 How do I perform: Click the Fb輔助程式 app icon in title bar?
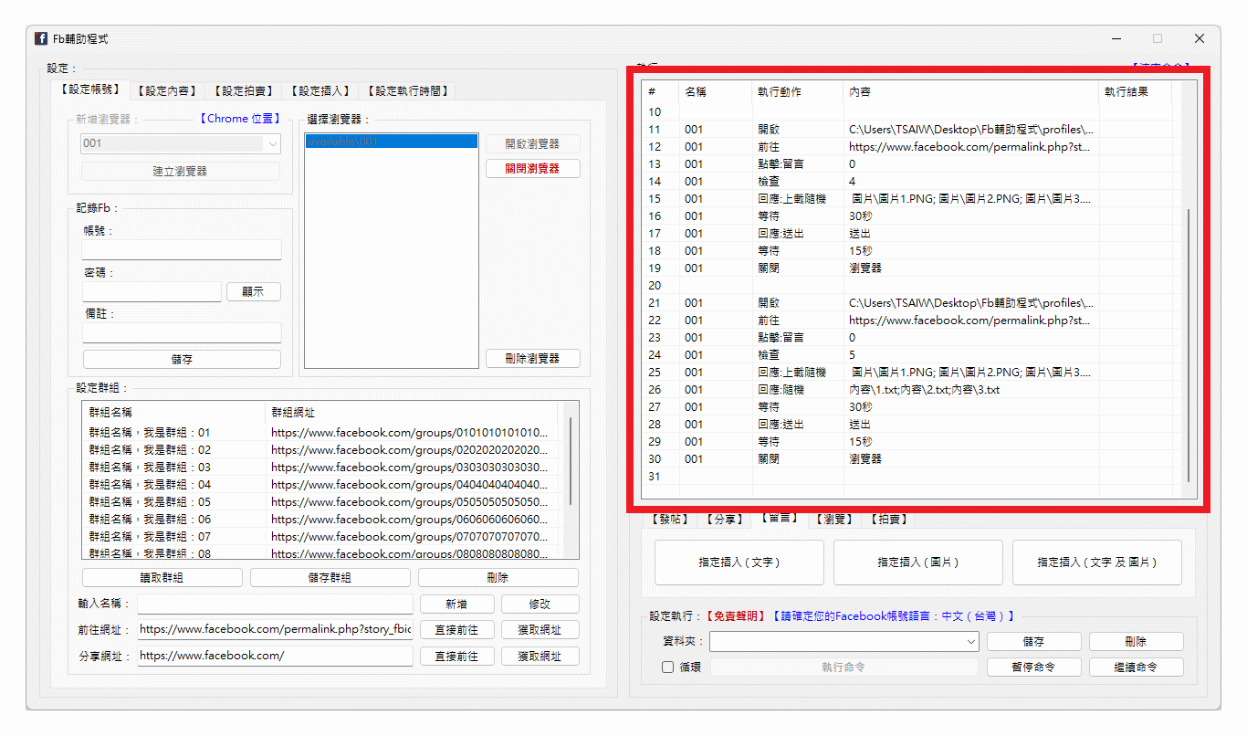pos(41,38)
